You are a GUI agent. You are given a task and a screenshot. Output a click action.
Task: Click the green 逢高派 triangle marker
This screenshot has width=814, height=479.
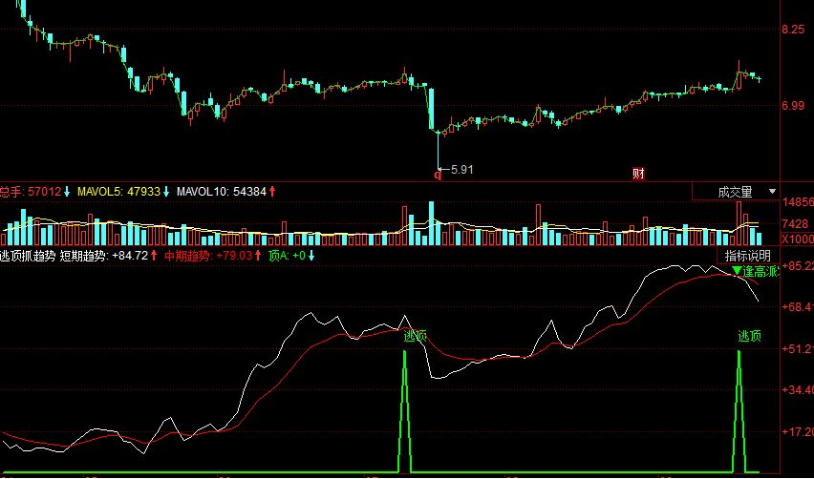(737, 272)
